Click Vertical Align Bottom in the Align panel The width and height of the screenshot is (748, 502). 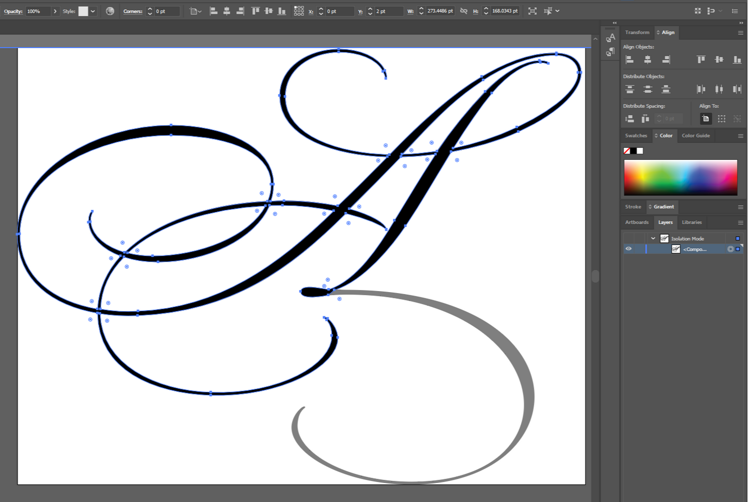(x=737, y=59)
